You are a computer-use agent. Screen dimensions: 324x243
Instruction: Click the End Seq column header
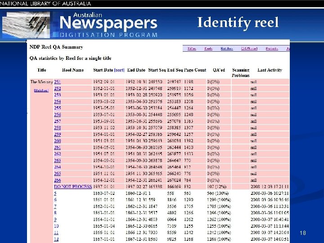tap(175, 70)
